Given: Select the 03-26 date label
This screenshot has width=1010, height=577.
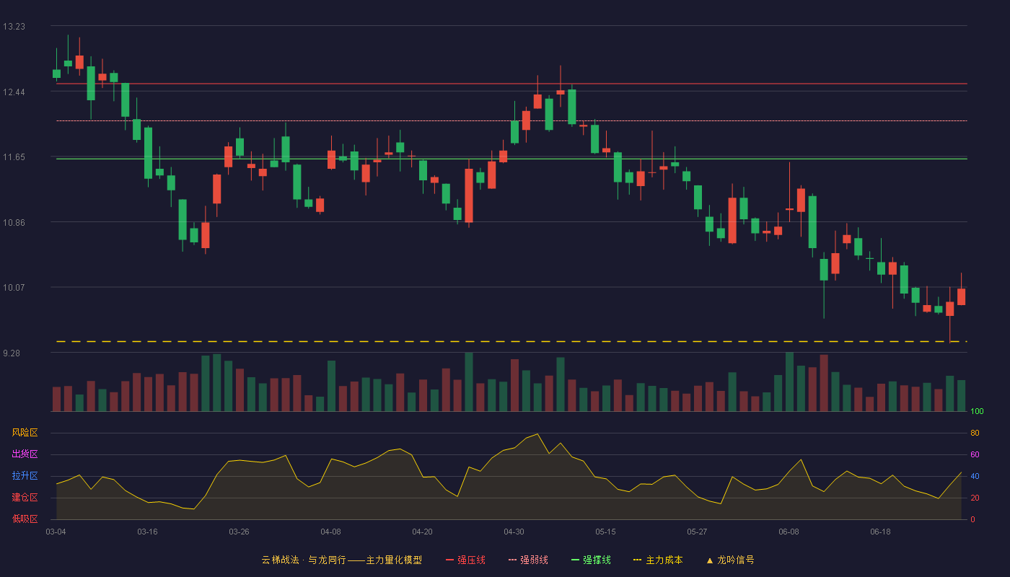Looking at the screenshot, I should [x=239, y=532].
